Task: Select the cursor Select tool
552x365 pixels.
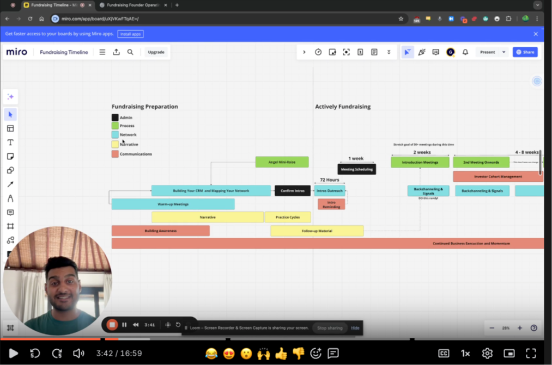Action: point(10,115)
